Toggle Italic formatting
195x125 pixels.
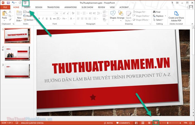click(x=43, y=18)
